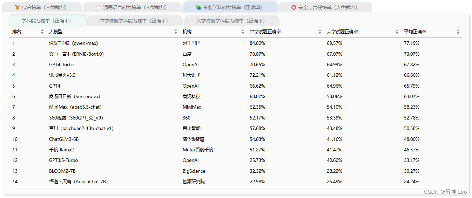Click the red circle icon on 安全与责任榜单 tab

[x=294, y=7]
